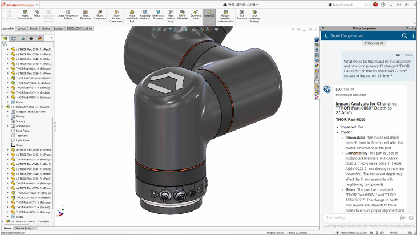Open the Appearances sphere in task pane strip
This screenshot has height=235, width=417.
point(317,66)
